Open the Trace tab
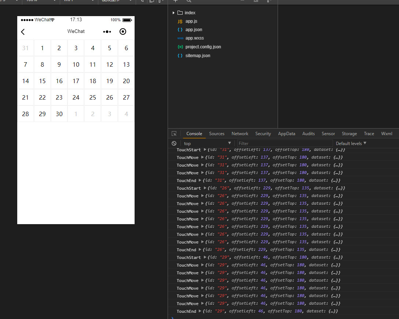399x319 pixels. (x=369, y=134)
